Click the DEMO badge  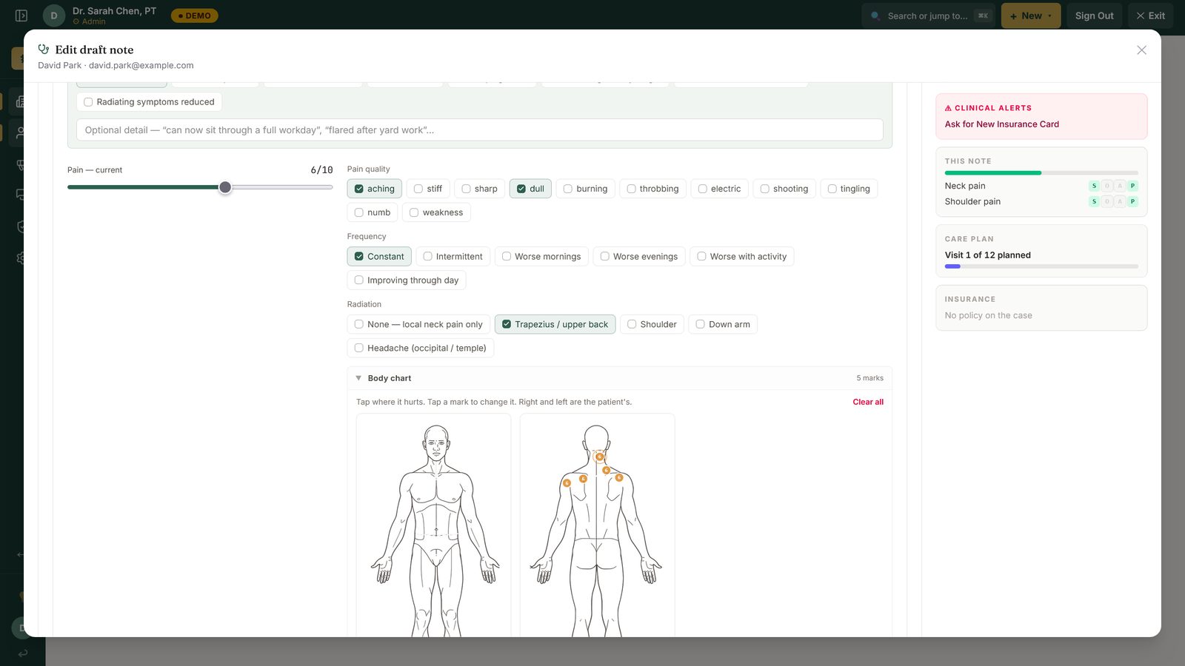click(x=195, y=16)
